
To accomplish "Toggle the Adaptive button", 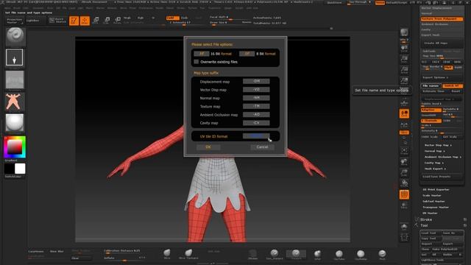I will [431, 110].
